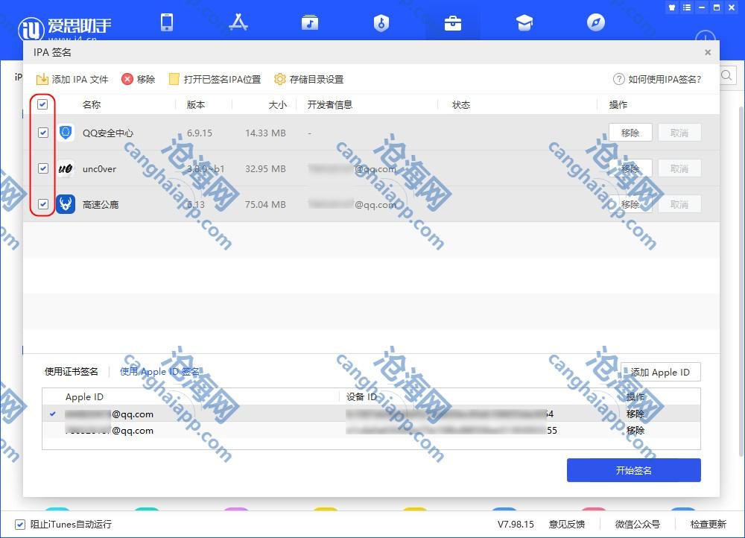
Task: Toggle the select-all checkbox in header
Action: click(42, 105)
